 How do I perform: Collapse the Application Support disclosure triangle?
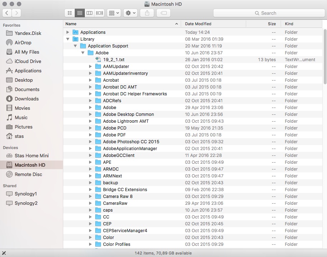pyautogui.click(x=75, y=46)
